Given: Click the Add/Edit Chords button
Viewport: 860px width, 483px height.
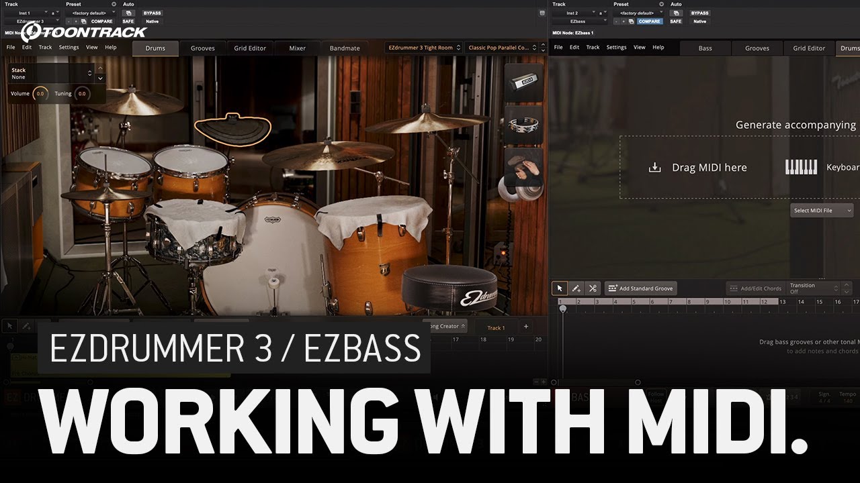Looking at the screenshot, I should tap(755, 288).
